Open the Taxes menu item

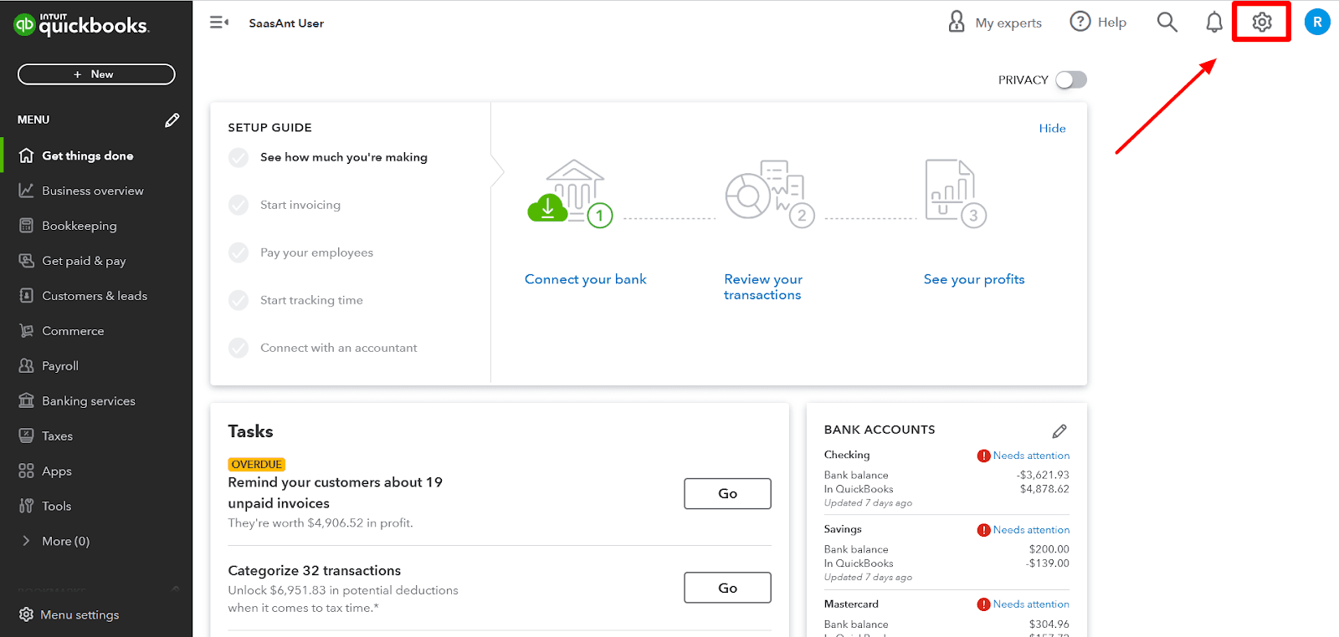pos(96,436)
